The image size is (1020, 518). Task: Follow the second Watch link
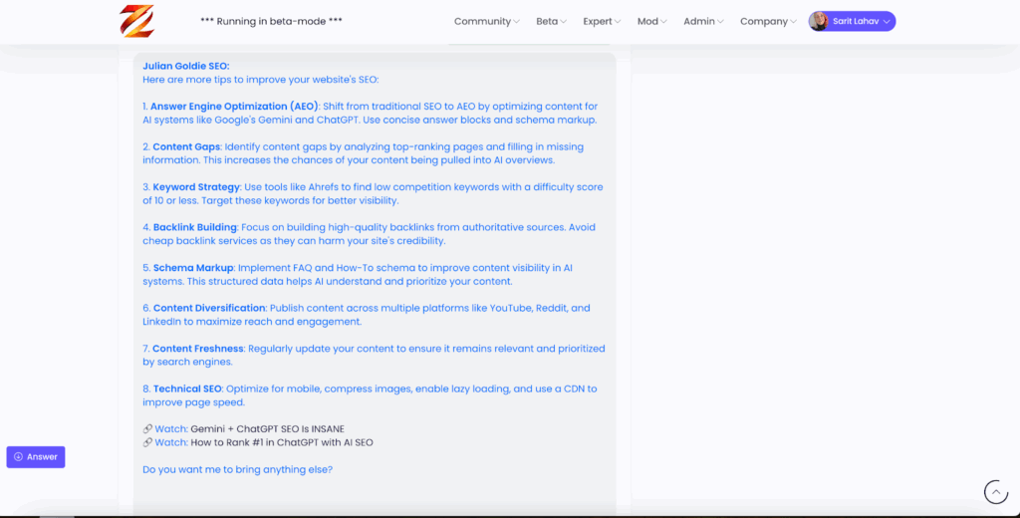point(170,442)
